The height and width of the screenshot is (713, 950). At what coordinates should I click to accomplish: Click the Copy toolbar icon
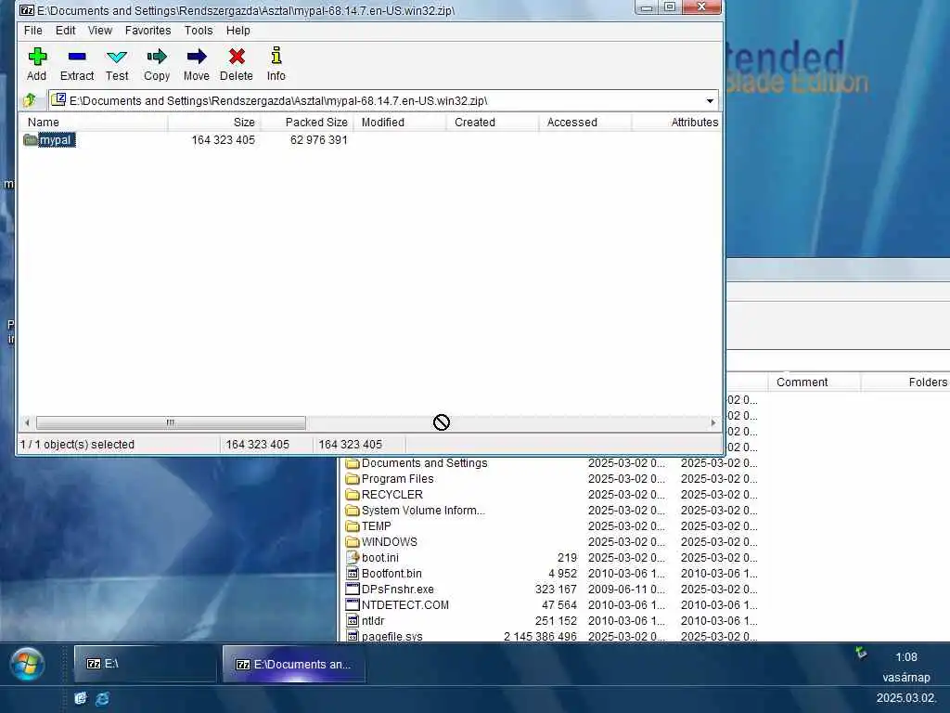click(x=156, y=57)
